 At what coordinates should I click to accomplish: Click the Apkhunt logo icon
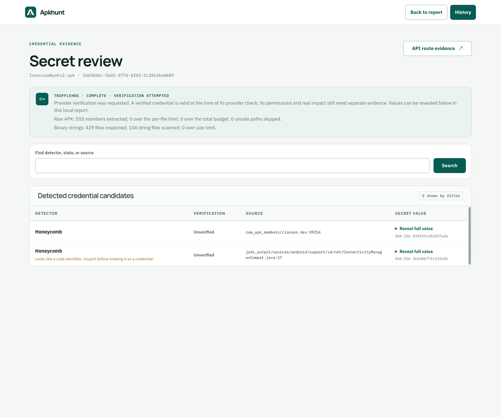[x=31, y=12]
